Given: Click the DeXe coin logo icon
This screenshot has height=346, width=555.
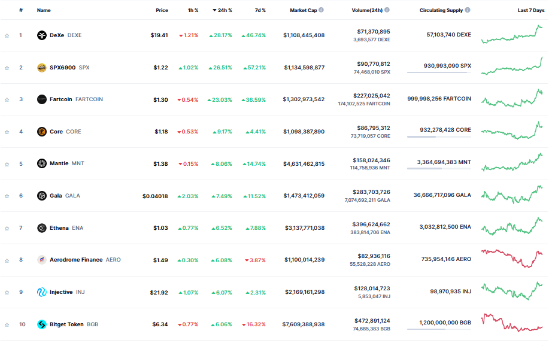Looking at the screenshot, I should pos(42,35).
